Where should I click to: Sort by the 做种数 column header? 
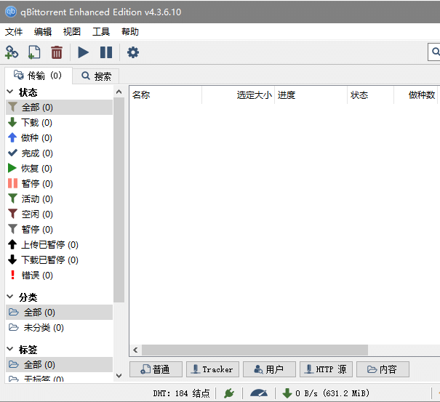[415, 95]
